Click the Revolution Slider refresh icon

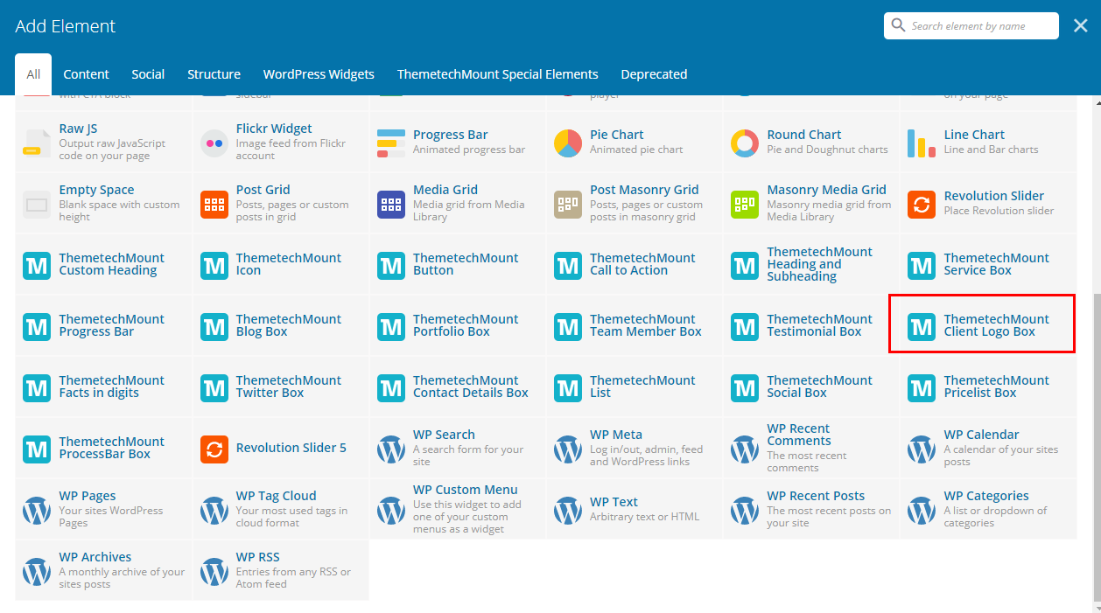point(922,204)
